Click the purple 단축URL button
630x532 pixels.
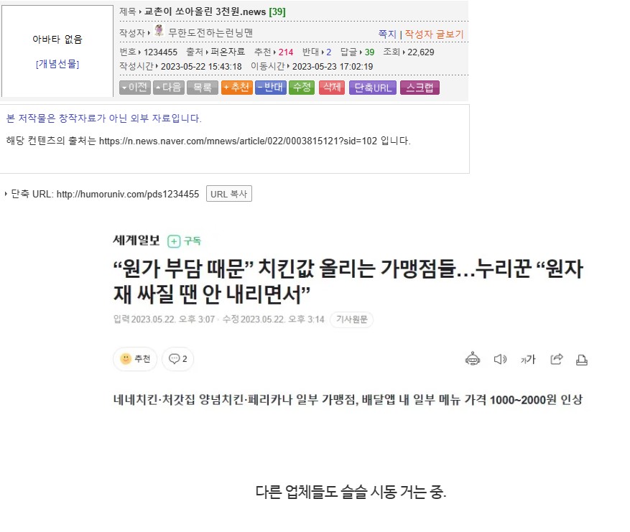(373, 88)
